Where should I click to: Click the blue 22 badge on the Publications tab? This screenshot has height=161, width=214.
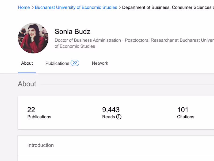(75, 63)
